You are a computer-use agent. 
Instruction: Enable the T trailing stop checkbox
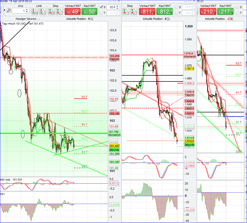click(x=101, y=13)
